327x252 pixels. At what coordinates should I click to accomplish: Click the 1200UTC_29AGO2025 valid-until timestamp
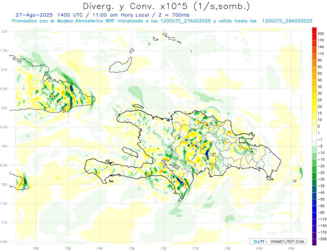pyautogui.click(x=287, y=21)
